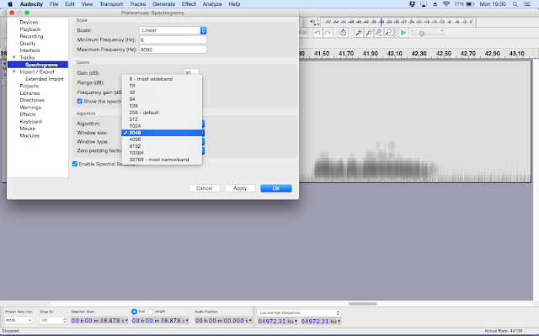This screenshot has height=336, width=539.
Task: Open the Transport menu
Action: tap(111, 4)
